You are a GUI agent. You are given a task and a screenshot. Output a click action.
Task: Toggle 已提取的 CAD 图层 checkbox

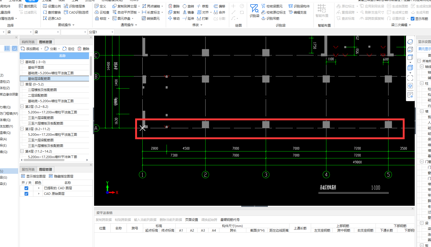pos(26,188)
